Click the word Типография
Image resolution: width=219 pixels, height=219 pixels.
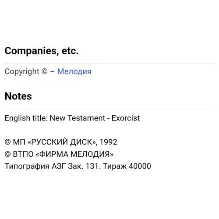[27, 166]
